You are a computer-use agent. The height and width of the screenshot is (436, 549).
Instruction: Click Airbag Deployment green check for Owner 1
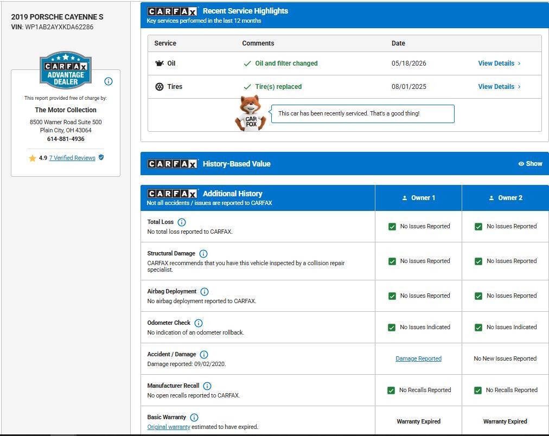click(392, 296)
